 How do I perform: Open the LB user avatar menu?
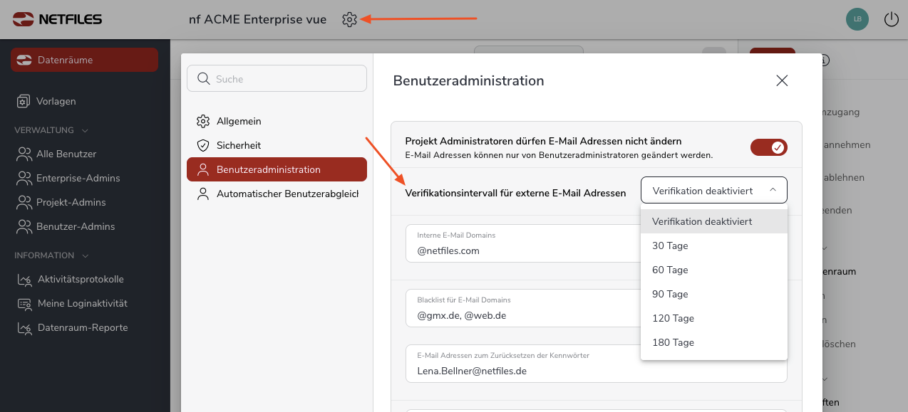point(857,20)
